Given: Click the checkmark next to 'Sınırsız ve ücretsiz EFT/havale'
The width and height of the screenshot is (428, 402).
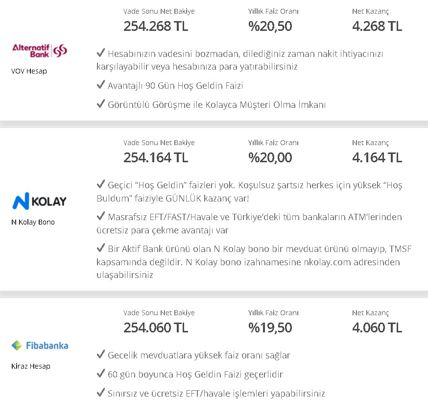Looking at the screenshot, I should [101, 392].
